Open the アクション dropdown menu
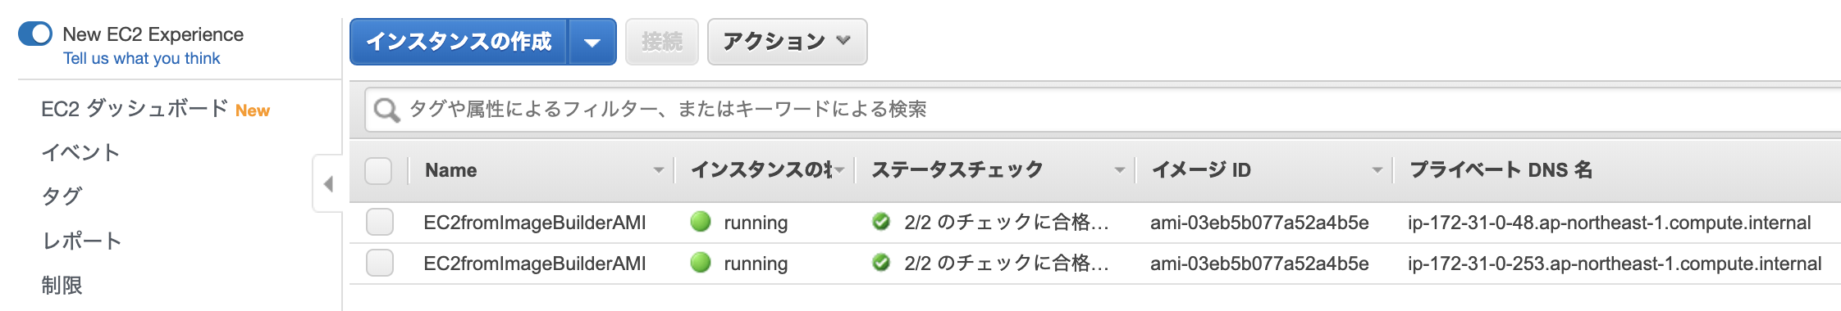 [787, 42]
